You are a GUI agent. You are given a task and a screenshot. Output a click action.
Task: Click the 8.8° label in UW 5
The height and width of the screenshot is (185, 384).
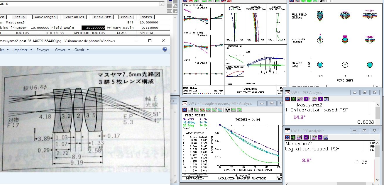(x=307, y=160)
